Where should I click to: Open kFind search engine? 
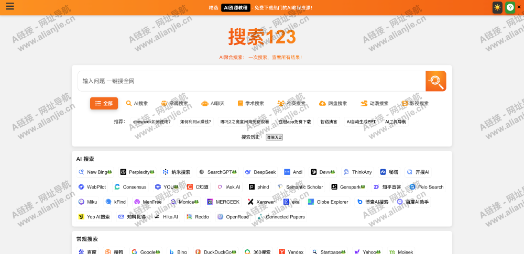click(x=116, y=202)
